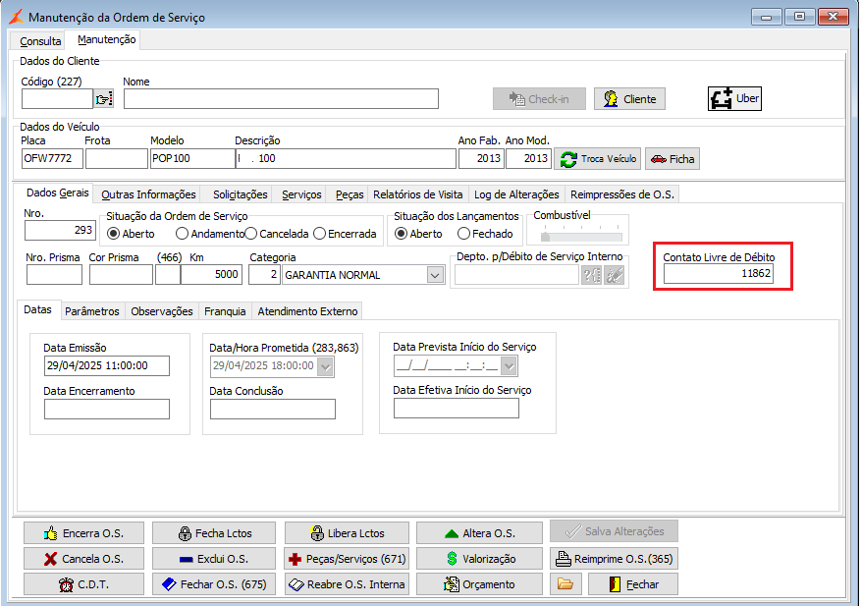Viewport: 861px width, 606px height.
Task: Click the Data Conclusão empty field
Action: [272, 410]
